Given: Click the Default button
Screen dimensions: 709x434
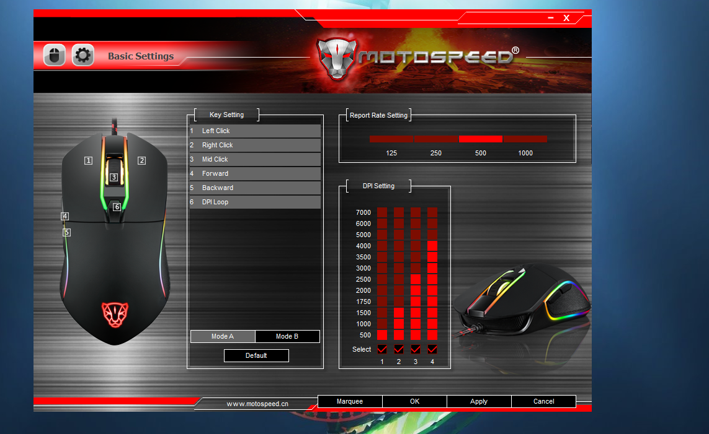Looking at the screenshot, I should [x=256, y=355].
